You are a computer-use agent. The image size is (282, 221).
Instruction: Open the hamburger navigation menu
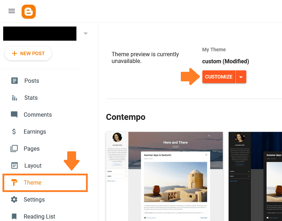tap(12, 11)
